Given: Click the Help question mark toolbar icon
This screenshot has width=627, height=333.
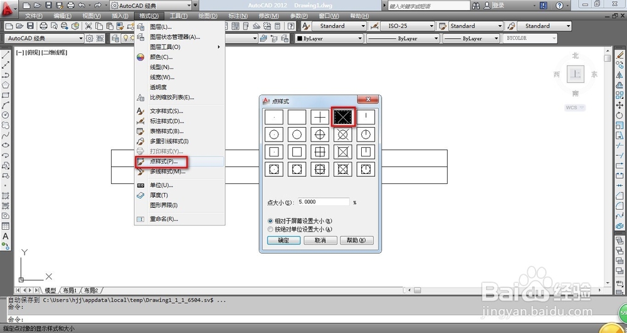Looking at the screenshot, I should pos(292,26).
